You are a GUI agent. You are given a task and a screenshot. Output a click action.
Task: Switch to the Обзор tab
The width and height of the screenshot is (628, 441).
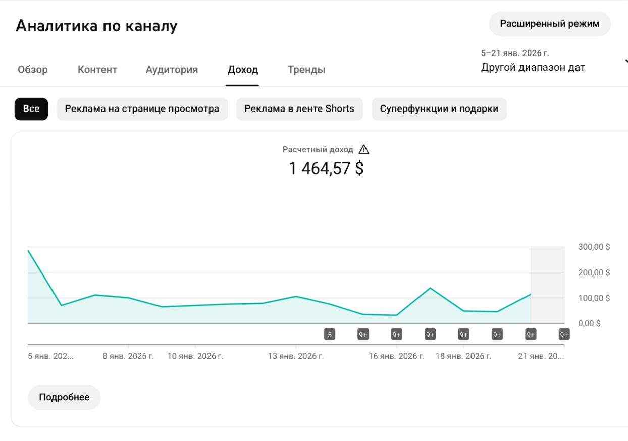pyautogui.click(x=33, y=70)
